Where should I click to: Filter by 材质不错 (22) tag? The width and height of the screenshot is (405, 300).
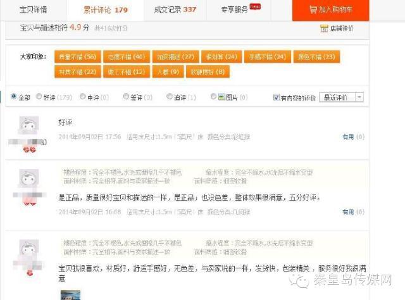(77, 72)
